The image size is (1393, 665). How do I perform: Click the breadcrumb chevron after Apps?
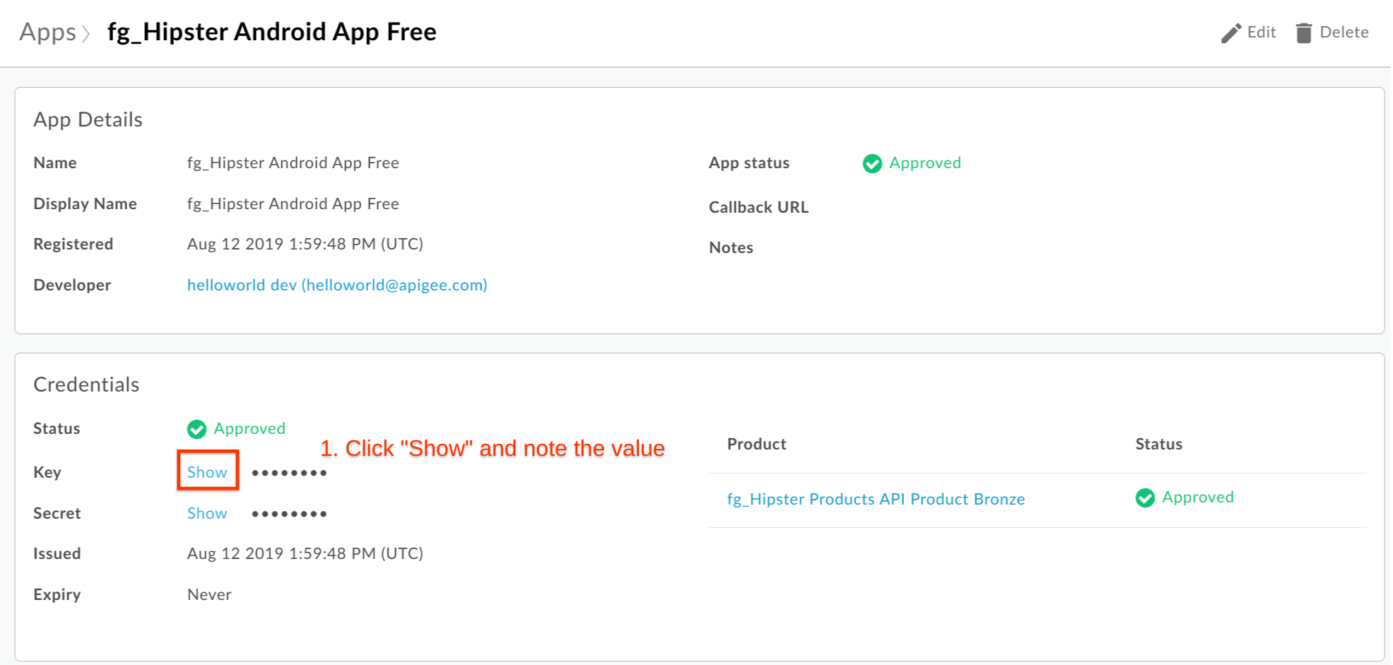pos(86,33)
